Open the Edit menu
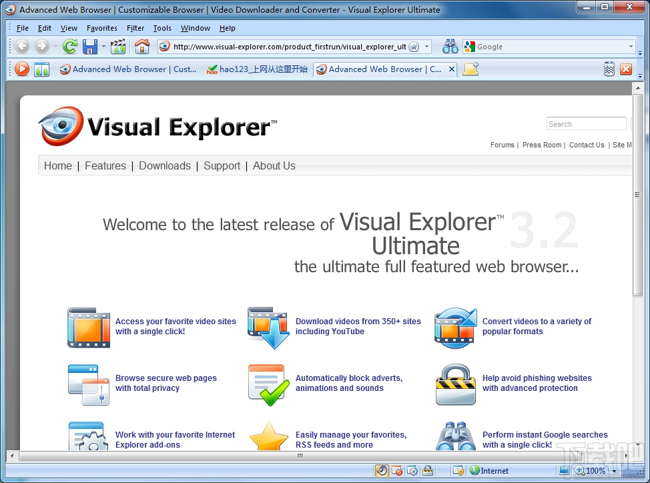The height and width of the screenshot is (483, 650). pyautogui.click(x=44, y=28)
